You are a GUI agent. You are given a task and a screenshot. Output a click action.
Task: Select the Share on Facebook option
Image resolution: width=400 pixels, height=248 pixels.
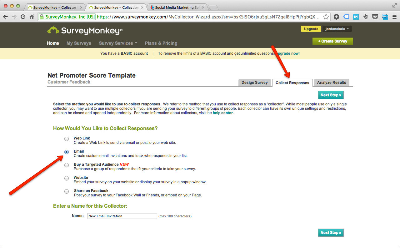click(67, 191)
